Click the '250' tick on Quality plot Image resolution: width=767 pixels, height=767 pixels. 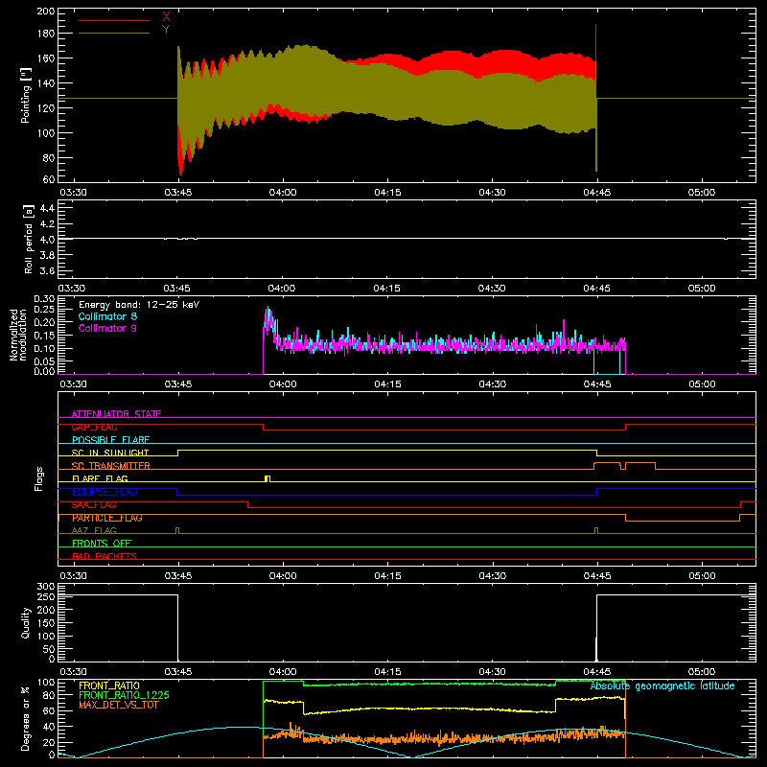[x=46, y=596]
